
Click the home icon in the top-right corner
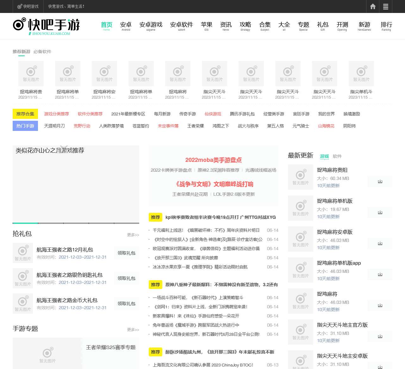tap(372, 6)
